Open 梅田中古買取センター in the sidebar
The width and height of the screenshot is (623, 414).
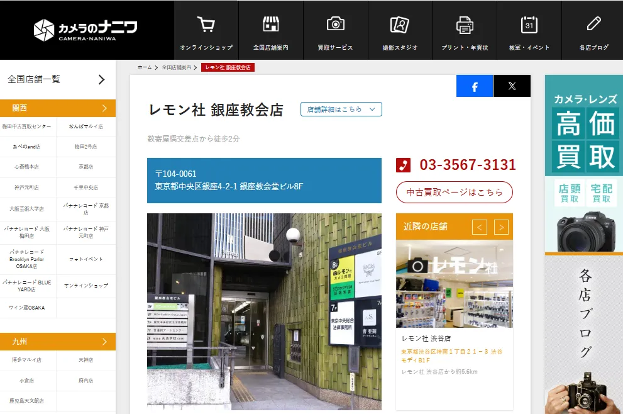click(26, 126)
